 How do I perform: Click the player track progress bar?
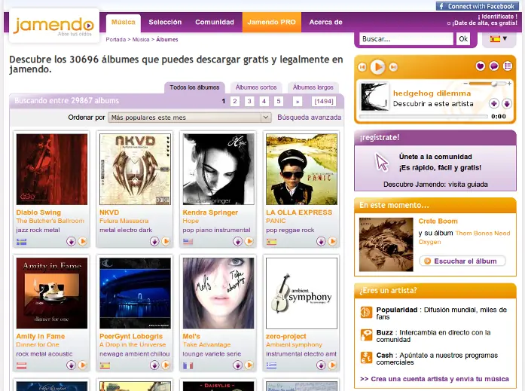pyautogui.click(x=423, y=117)
